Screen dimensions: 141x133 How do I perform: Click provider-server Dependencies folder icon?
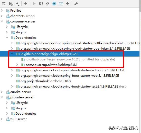coord(13,114)
